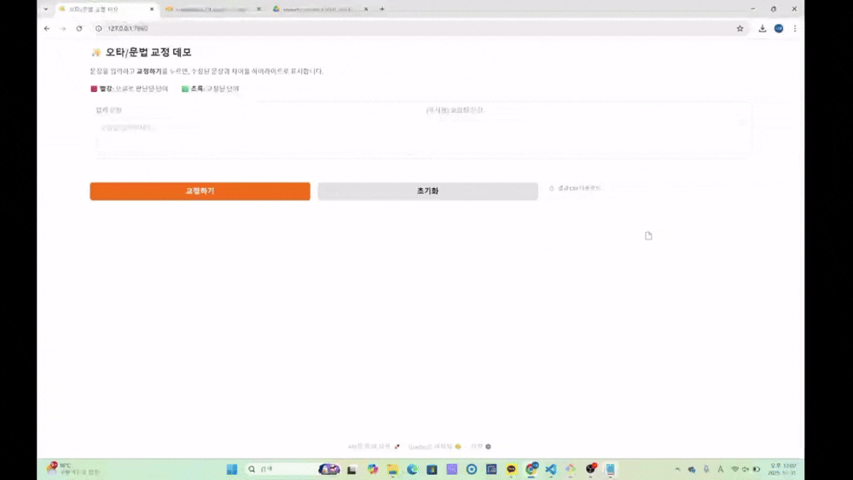The image size is (853, 480).
Task: Click the file icon in download area
Action: (648, 235)
